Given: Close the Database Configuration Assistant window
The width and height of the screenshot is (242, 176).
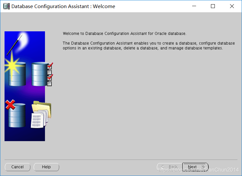Looking at the screenshot, I should (232, 6).
